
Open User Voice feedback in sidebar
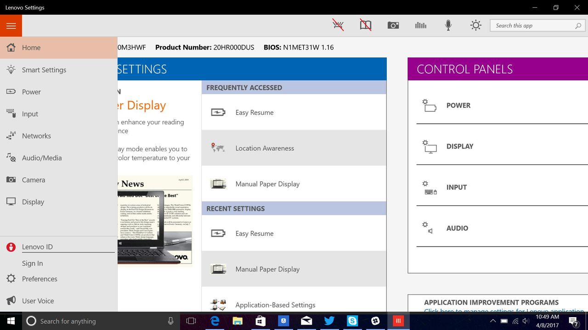[59, 301]
